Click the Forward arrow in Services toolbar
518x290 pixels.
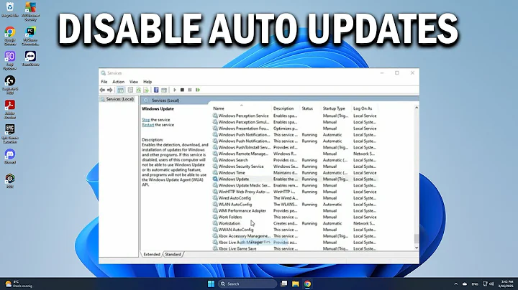point(109,90)
